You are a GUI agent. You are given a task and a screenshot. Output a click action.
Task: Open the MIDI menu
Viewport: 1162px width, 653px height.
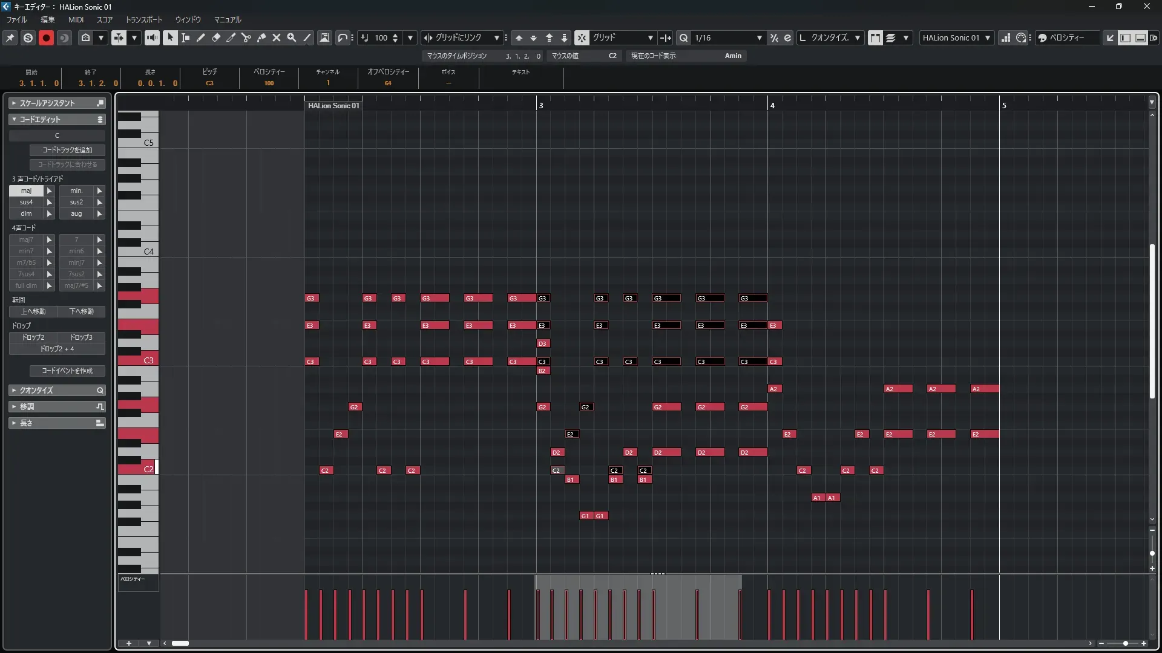[76, 19]
